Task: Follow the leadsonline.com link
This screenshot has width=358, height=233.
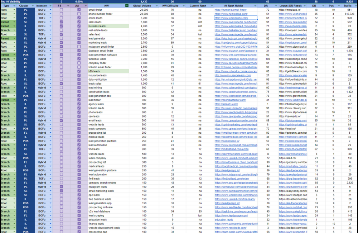Action: pos(231,18)
